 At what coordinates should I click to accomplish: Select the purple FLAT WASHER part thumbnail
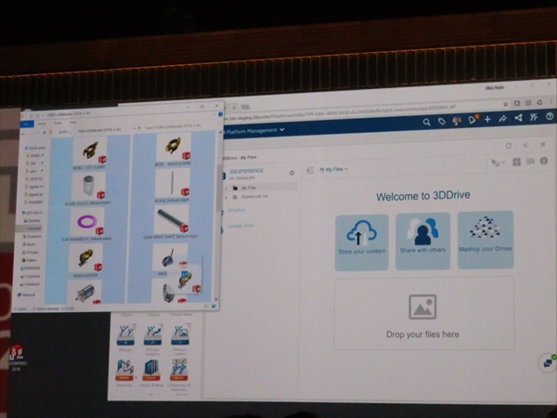point(88,222)
